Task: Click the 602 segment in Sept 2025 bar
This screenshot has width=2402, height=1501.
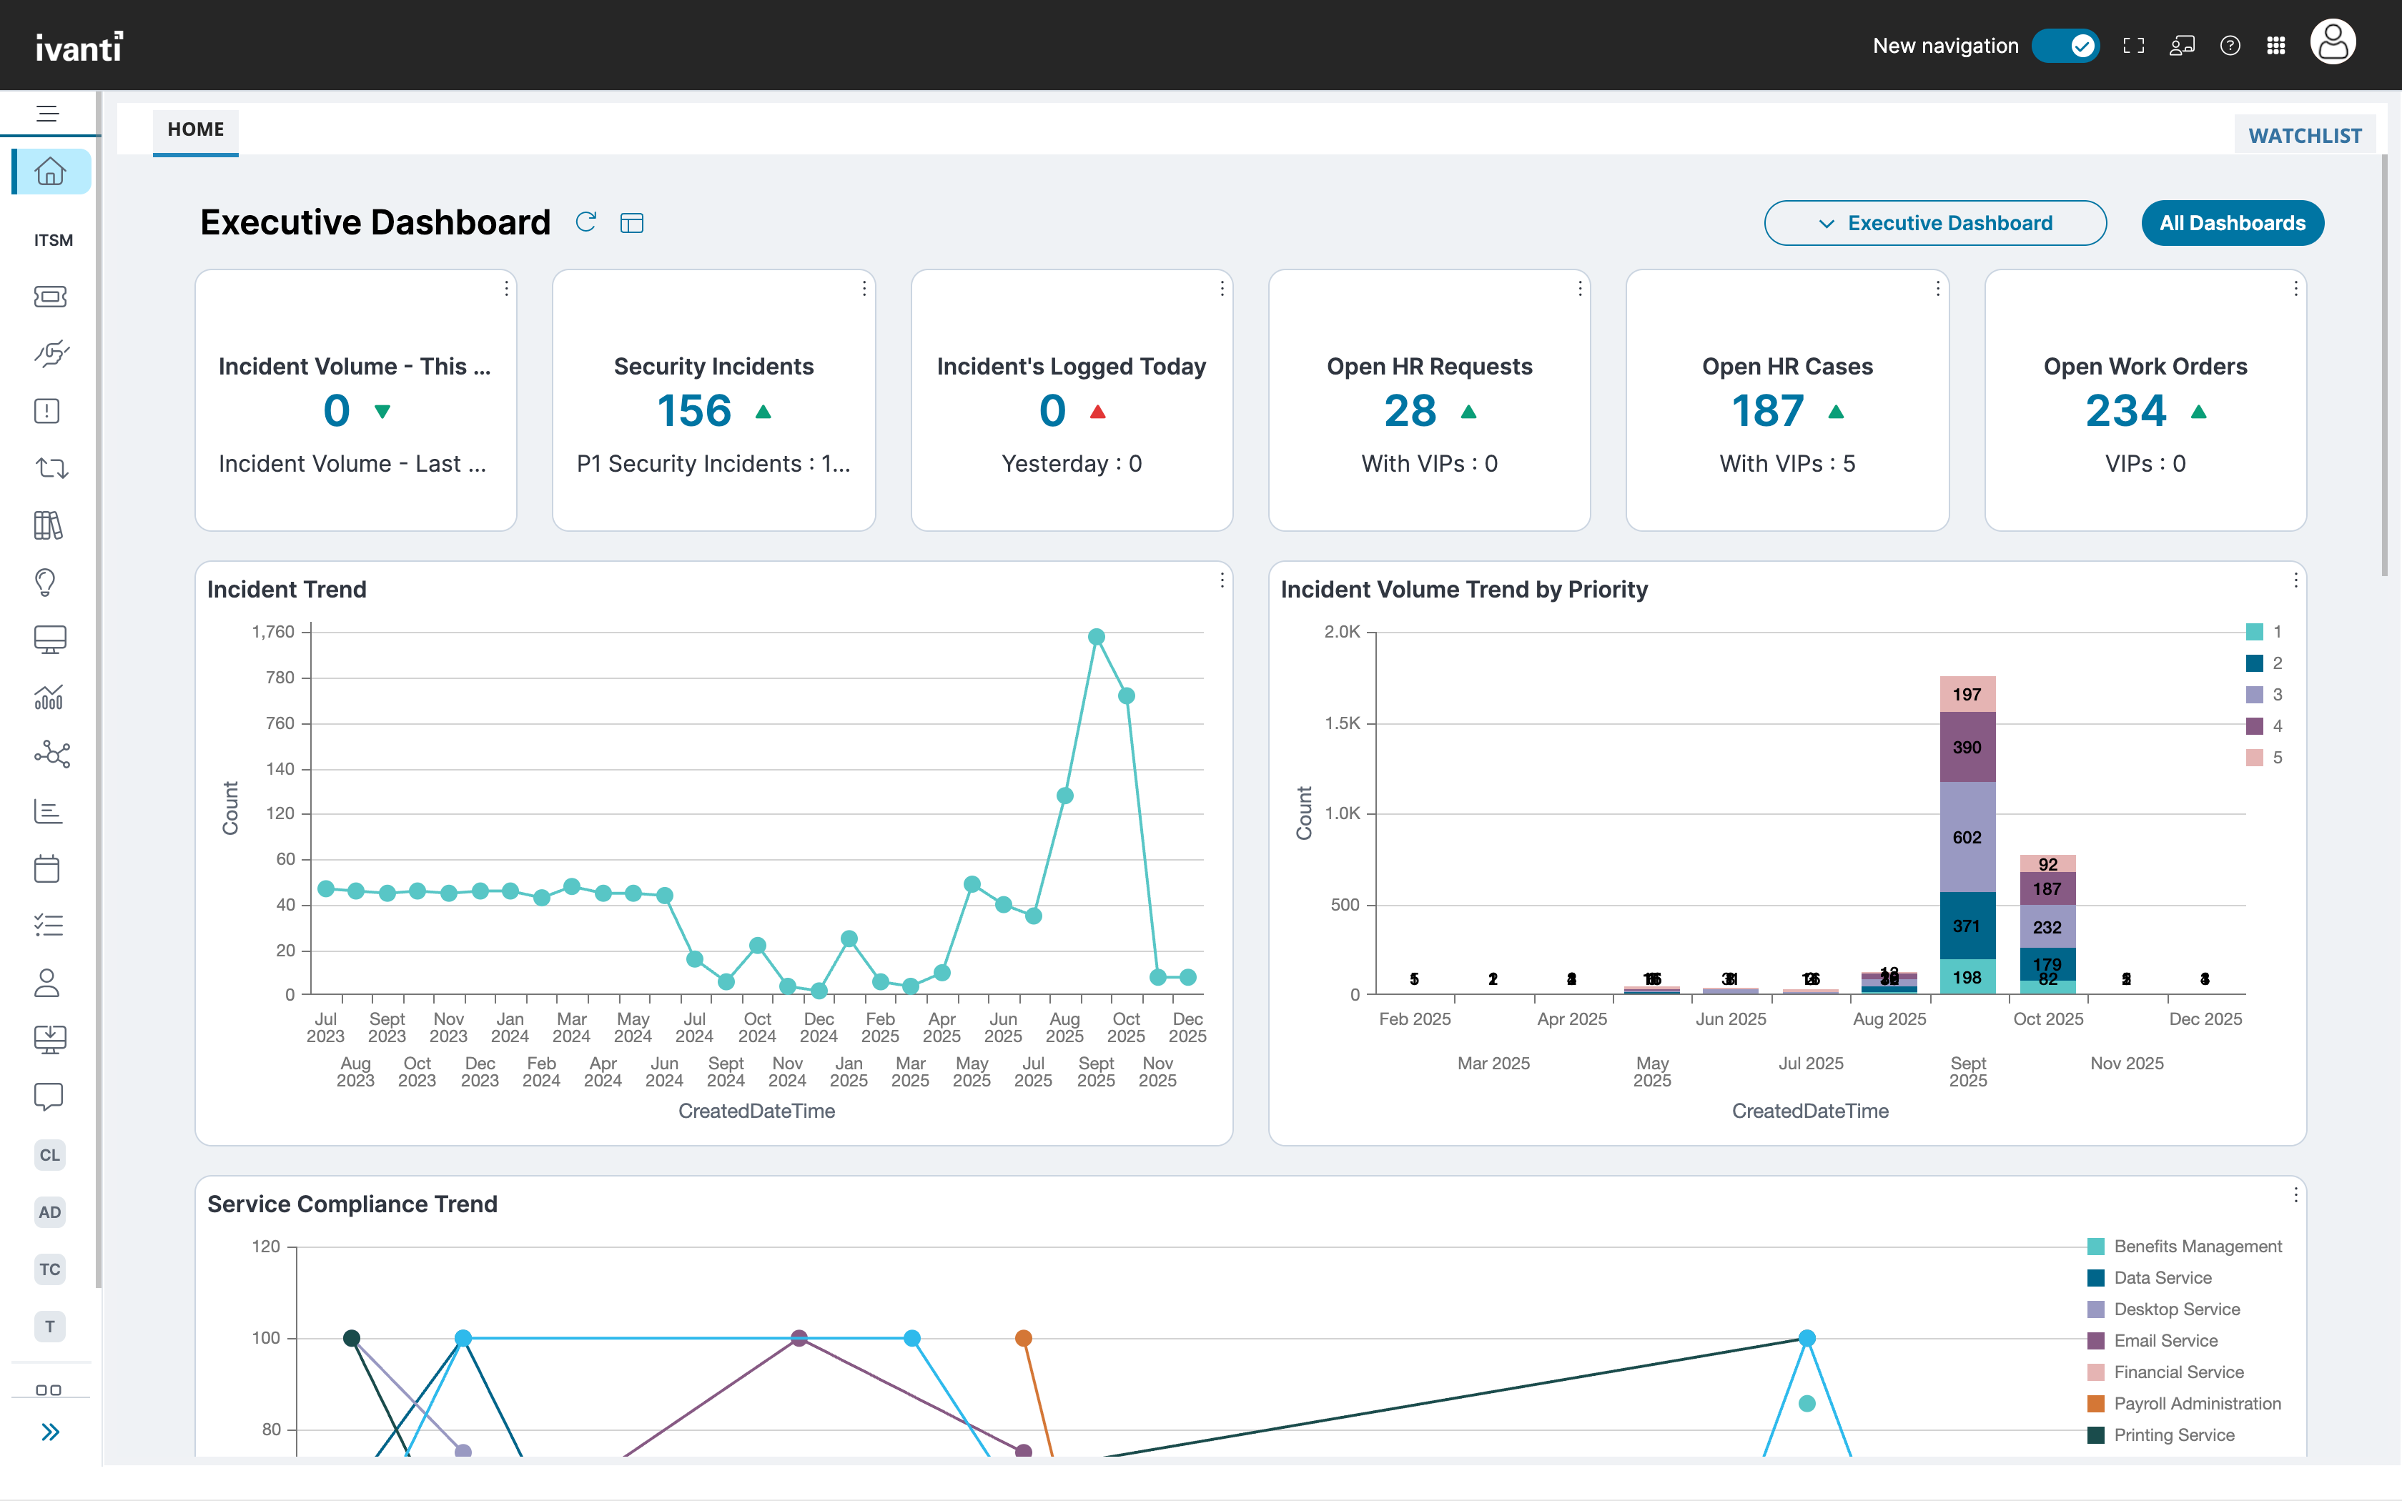Action: point(1967,837)
